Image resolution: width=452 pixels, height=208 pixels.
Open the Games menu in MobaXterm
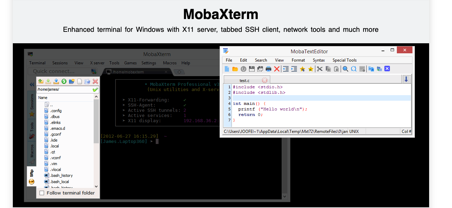(130, 63)
